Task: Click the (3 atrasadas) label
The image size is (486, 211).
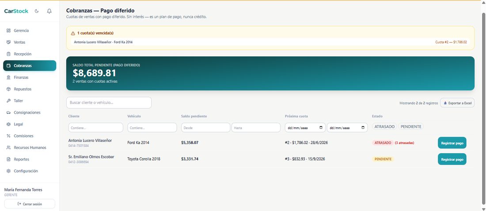Action: coord(404,143)
